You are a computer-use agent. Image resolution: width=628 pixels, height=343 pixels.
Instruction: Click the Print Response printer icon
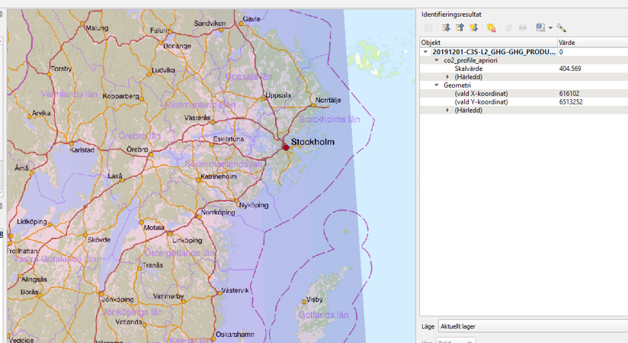(523, 28)
